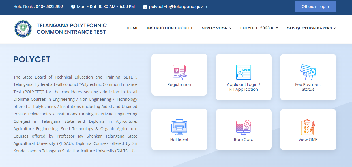Click the Hallticket printer icon
This screenshot has width=352, height=167.
tap(179, 127)
